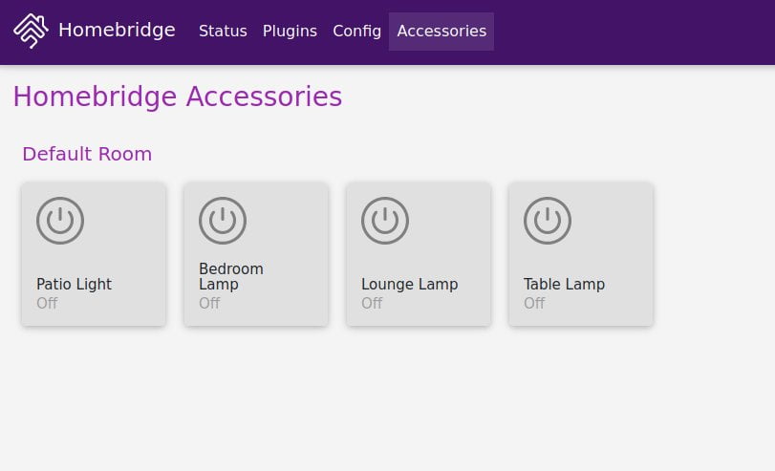Open the Plugins page
The width and height of the screenshot is (775, 471).
290,31
